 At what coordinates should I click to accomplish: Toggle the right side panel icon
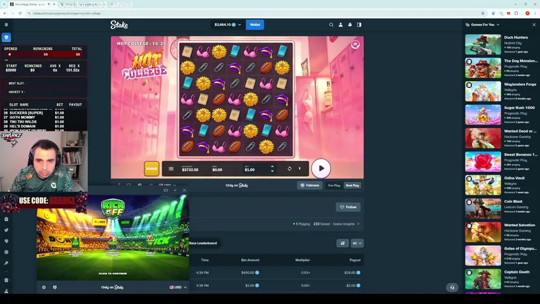[x=359, y=25]
